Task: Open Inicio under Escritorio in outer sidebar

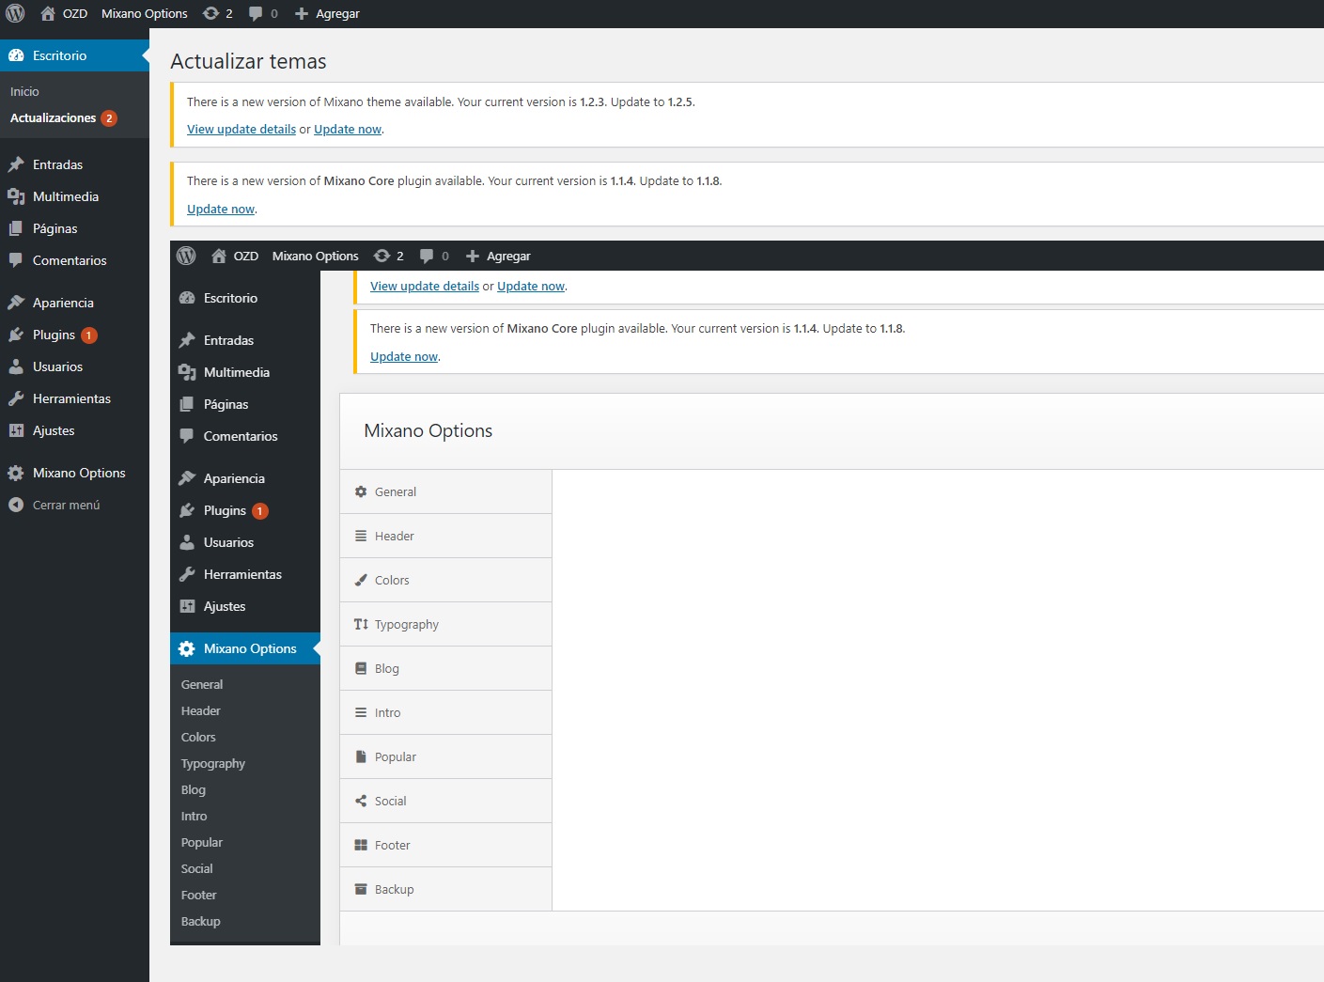Action: click(24, 91)
